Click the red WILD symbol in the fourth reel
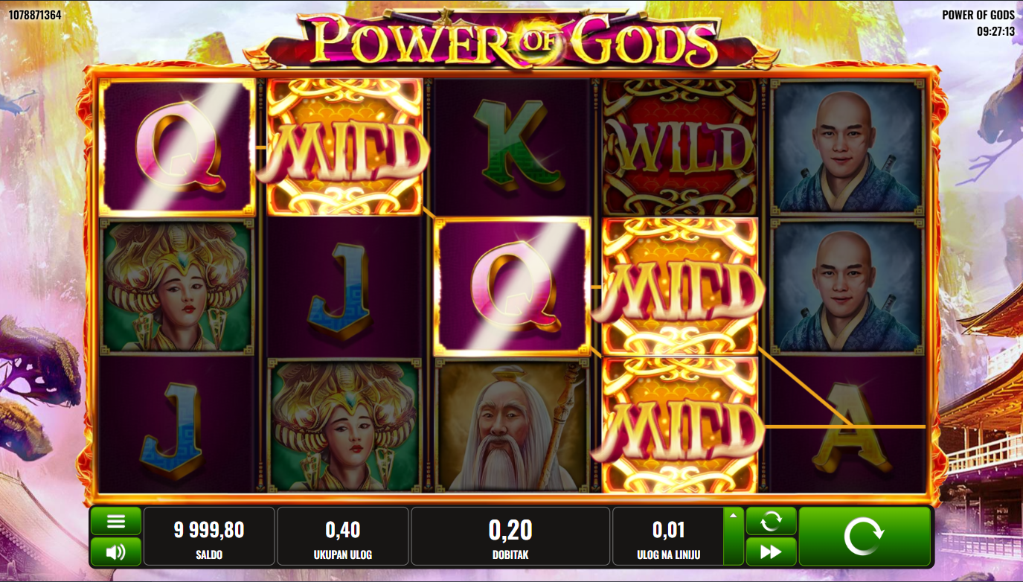 (x=679, y=147)
